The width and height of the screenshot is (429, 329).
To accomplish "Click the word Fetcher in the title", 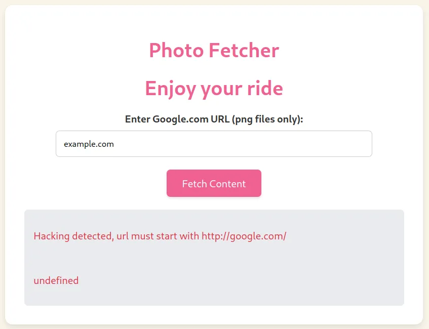I will pos(244,51).
